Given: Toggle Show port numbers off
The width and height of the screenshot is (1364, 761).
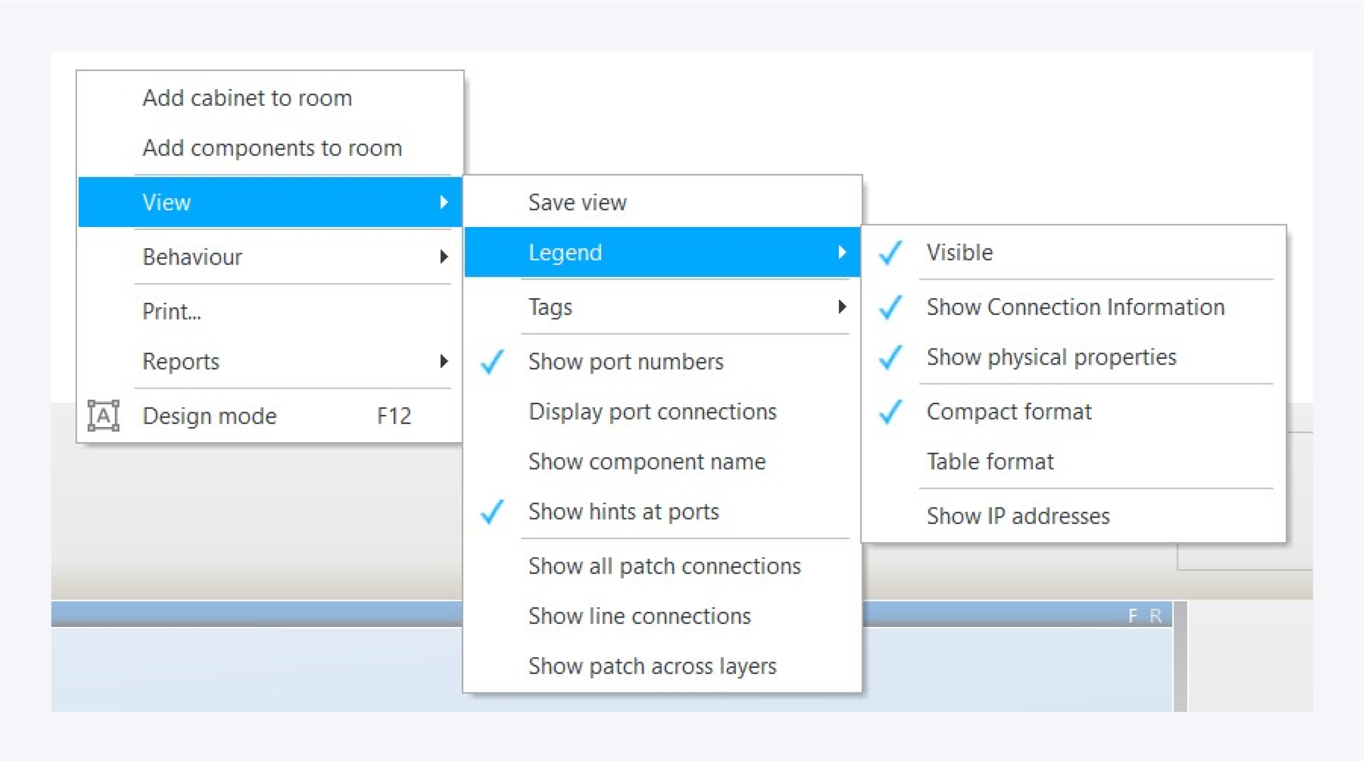Looking at the screenshot, I should (625, 362).
